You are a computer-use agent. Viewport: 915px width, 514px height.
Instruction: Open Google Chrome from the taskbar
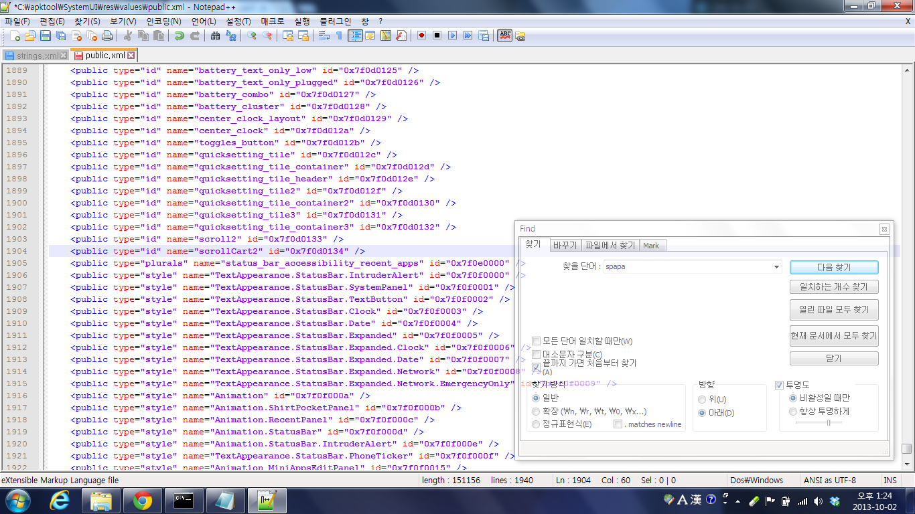point(142,500)
